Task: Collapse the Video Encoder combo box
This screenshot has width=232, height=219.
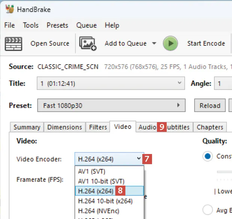Action: 109,159
